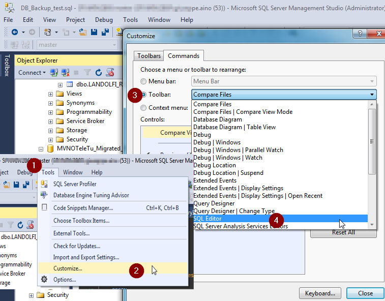
Task: Click the Save icon in lower inset toolbar
Action: 16,185
